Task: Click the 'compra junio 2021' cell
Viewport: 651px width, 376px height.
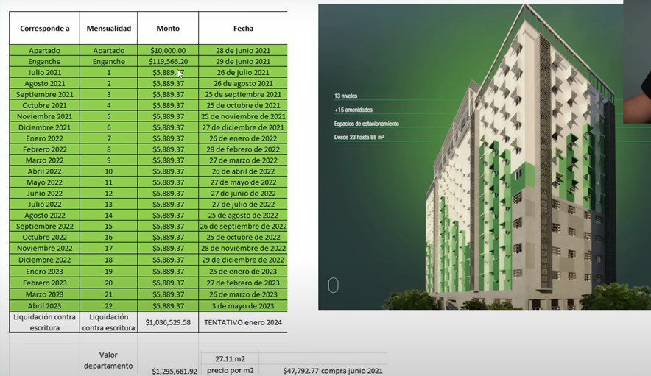Action: [x=352, y=371]
